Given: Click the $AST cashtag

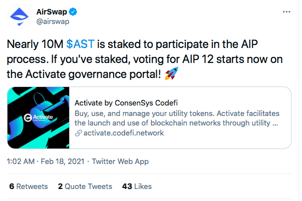Looking at the screenshot, I should pyautogui.click(x=80, y=44).
